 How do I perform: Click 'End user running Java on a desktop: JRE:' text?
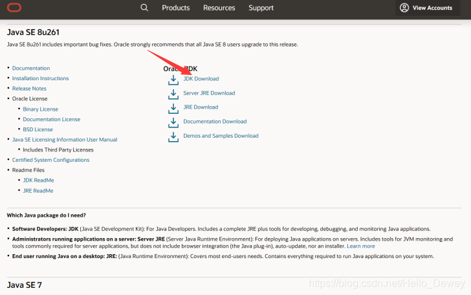(65, 256)
